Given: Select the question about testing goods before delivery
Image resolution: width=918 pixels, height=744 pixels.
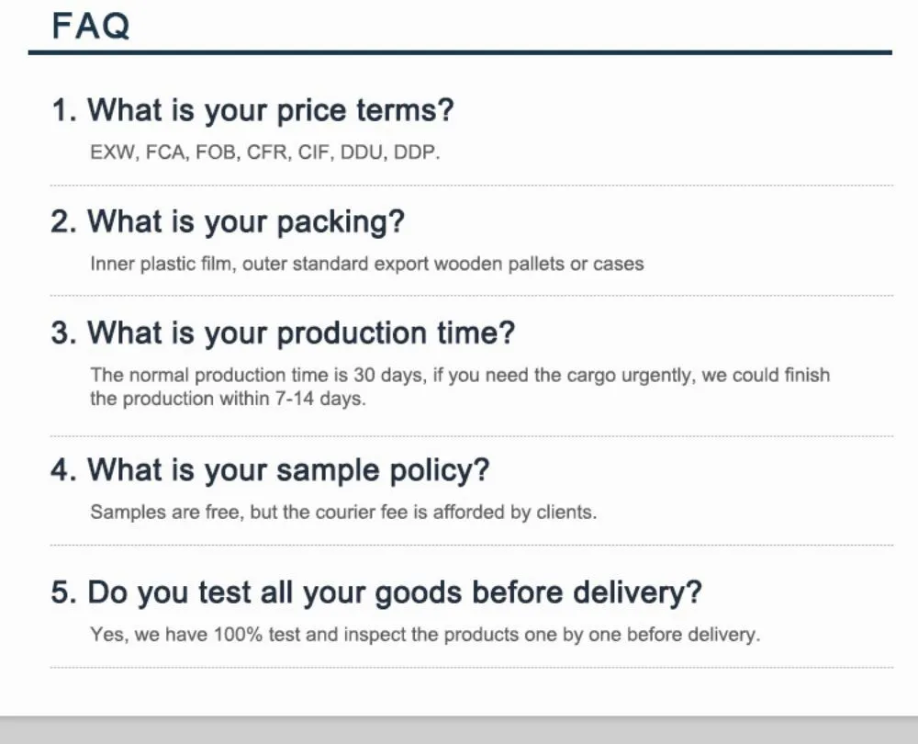Looking at the screenshot, I should tap(376, 592).
